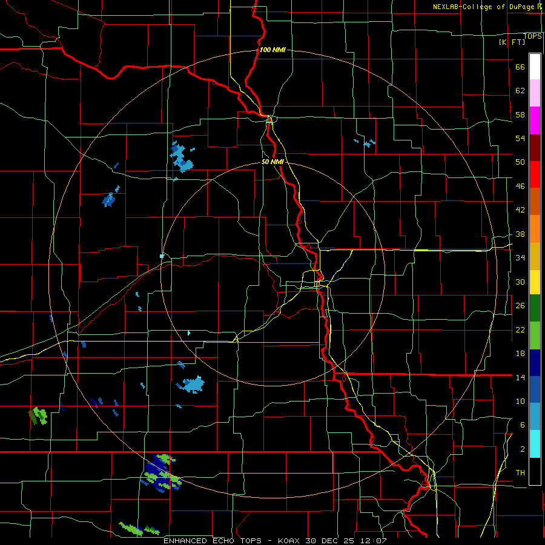Viewport: 545px width, 545px height.
Task: Click the legend value '62'
Action: coord(520,90)
